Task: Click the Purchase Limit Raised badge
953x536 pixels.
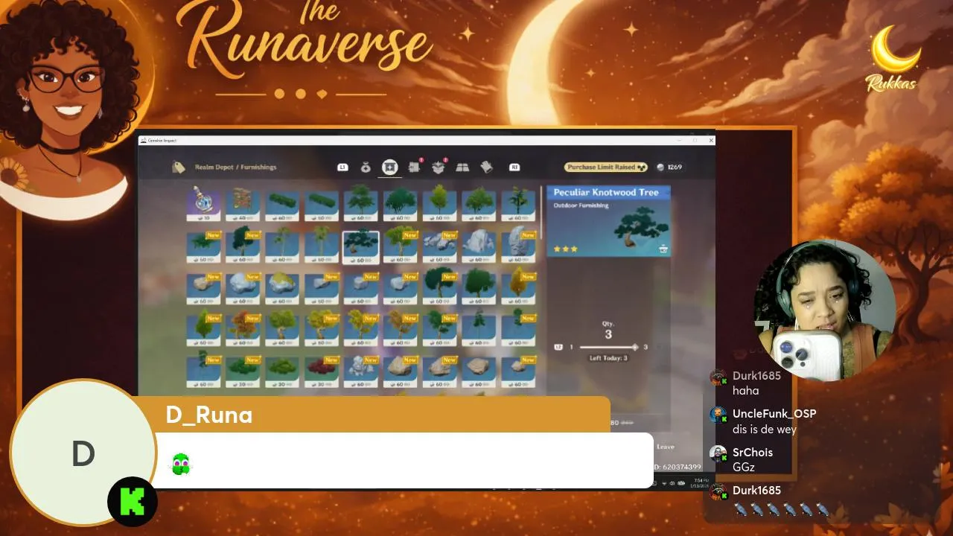Action: click(605, 167)
